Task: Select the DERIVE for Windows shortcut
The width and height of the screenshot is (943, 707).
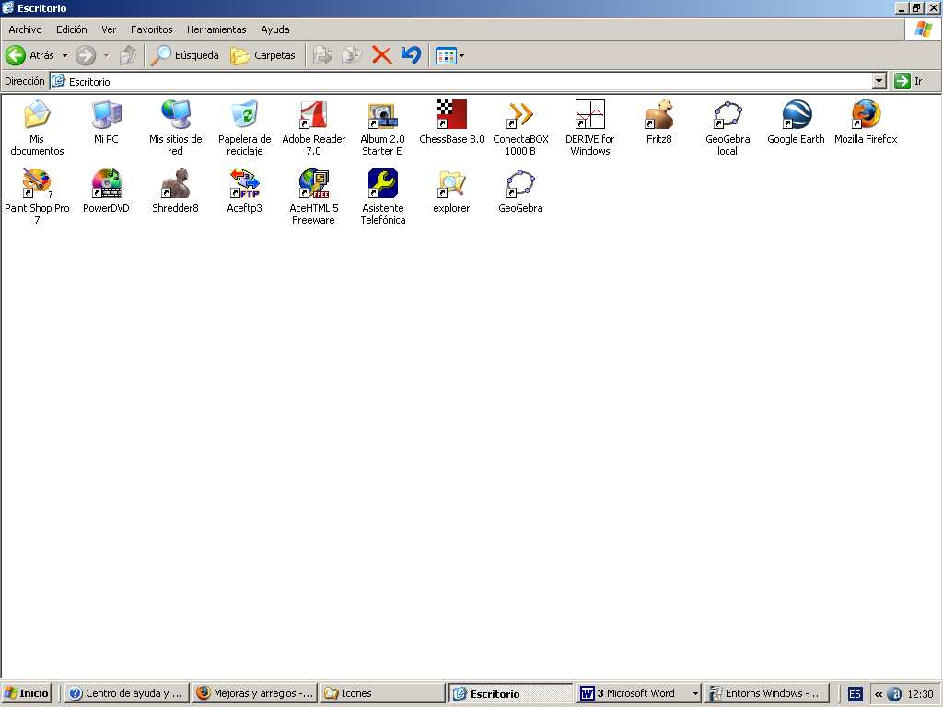Action: click(590, 114)
